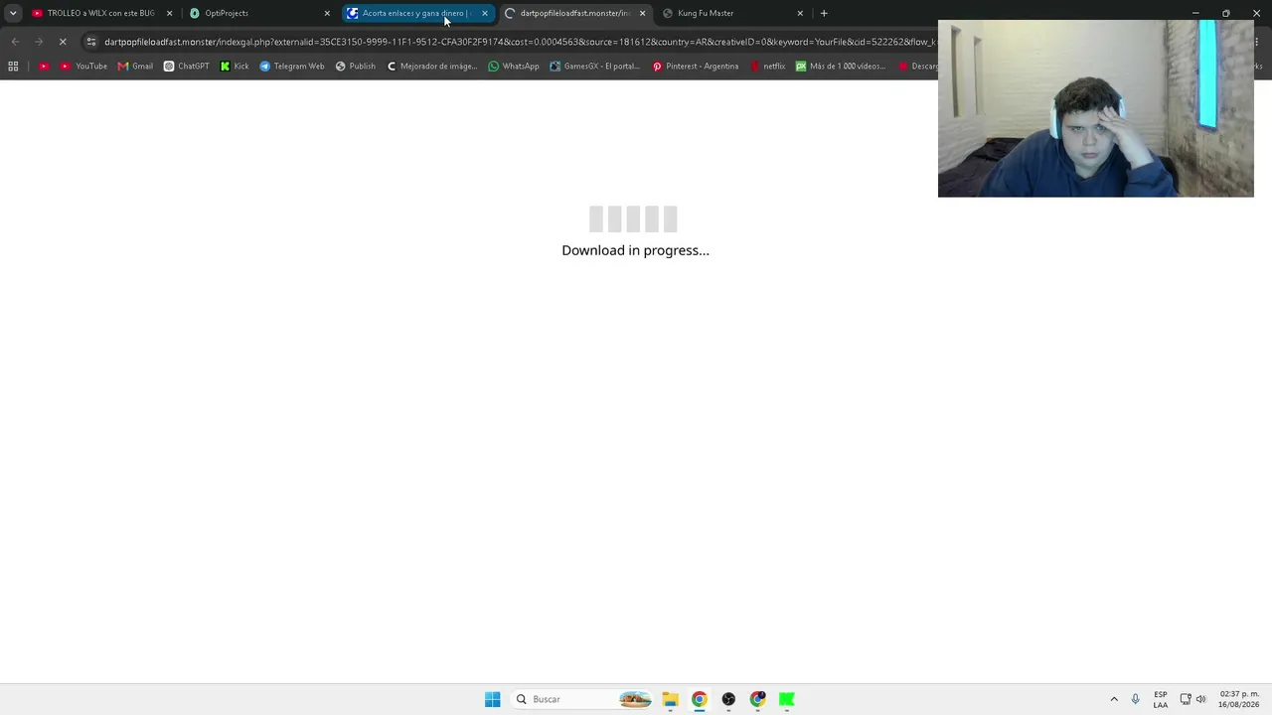Click the Download in progress text

tap(635, 250)
